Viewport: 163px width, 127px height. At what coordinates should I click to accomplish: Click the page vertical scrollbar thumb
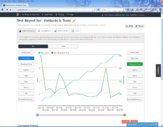162,49
